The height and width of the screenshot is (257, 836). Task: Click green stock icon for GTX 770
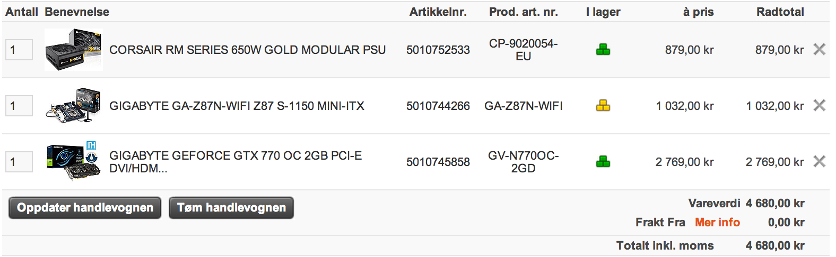click(x=603, y=162)
